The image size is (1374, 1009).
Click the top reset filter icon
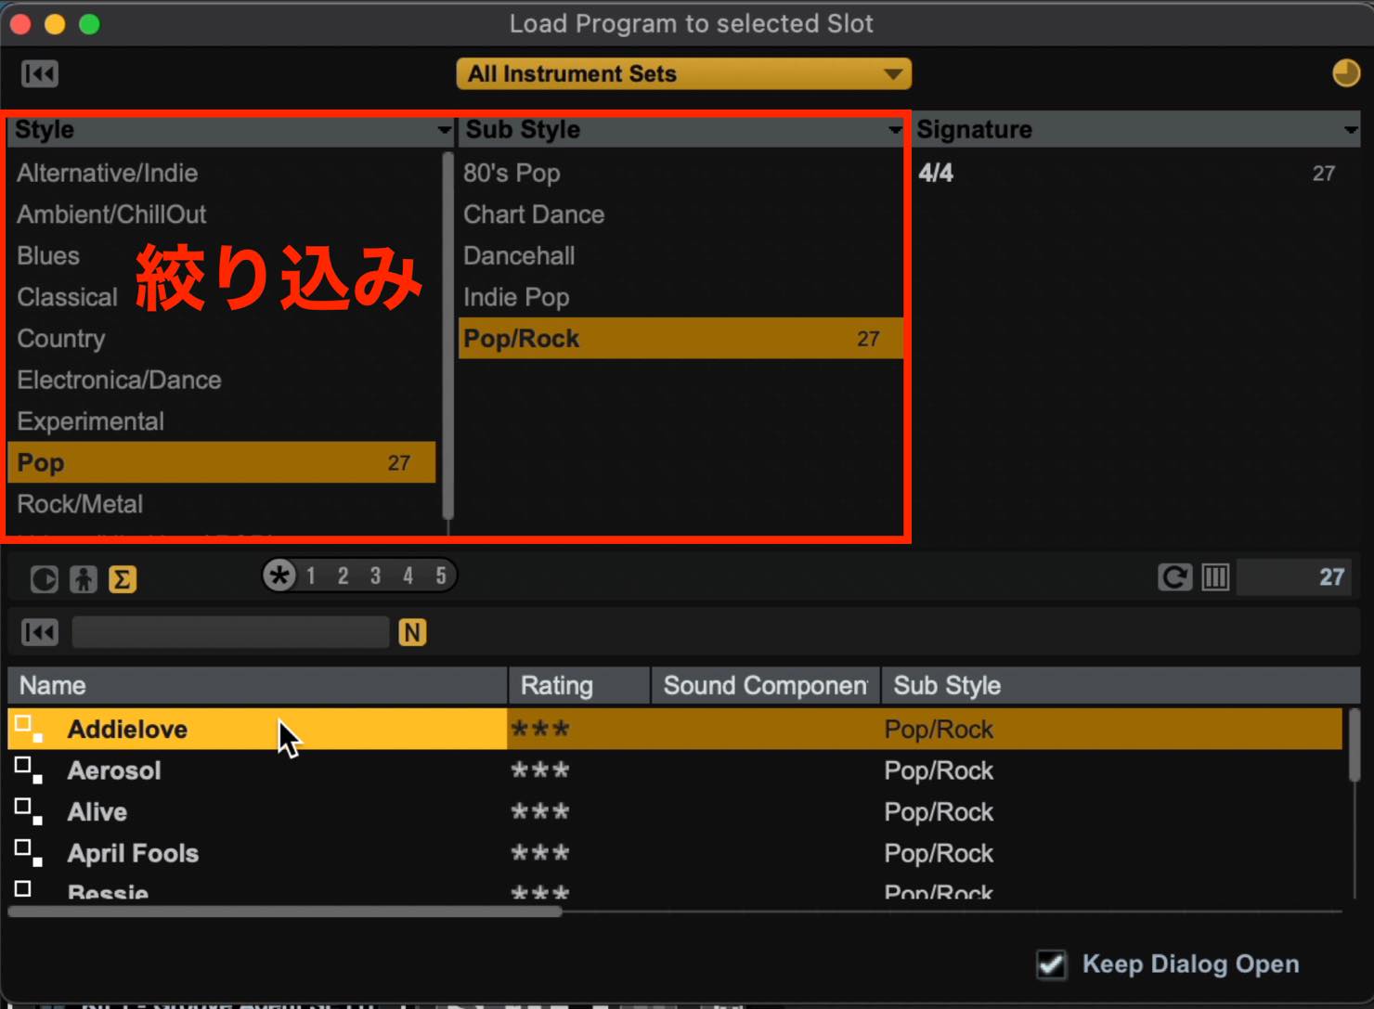coord(40,74)
